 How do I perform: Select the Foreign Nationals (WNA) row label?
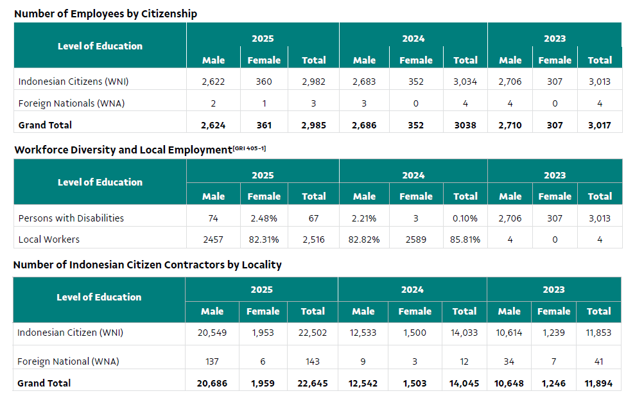(x=71, y=103)
